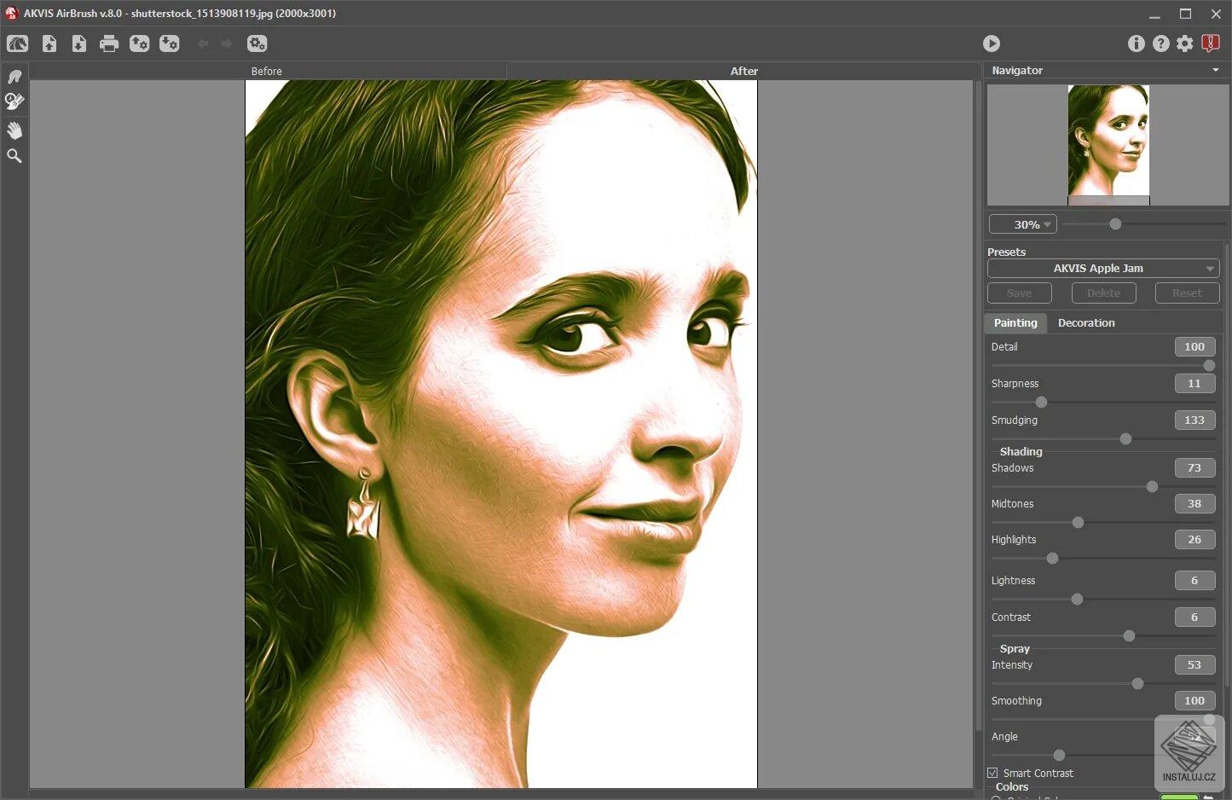Screen dimensions: 1232x800
Task: Open program Preferences with the gear icon
Action: pyautogui.click(x=1184, y=43)
